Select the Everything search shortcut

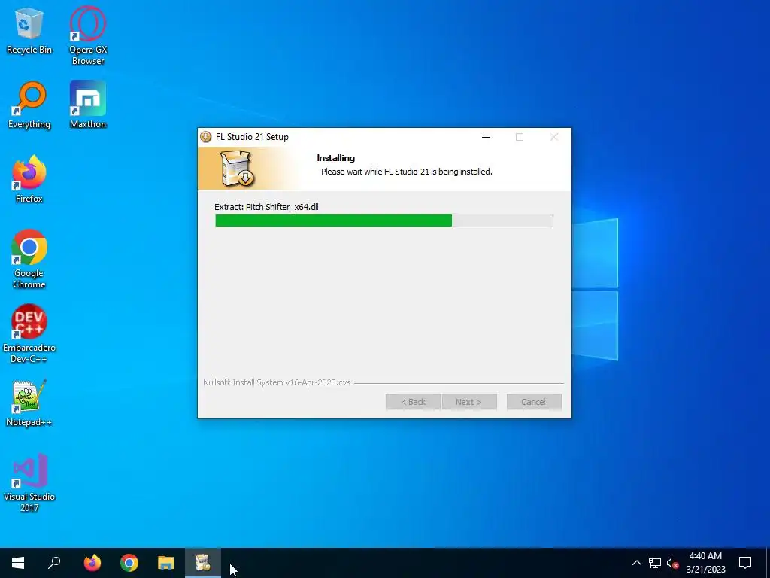(x=29, y=105)
